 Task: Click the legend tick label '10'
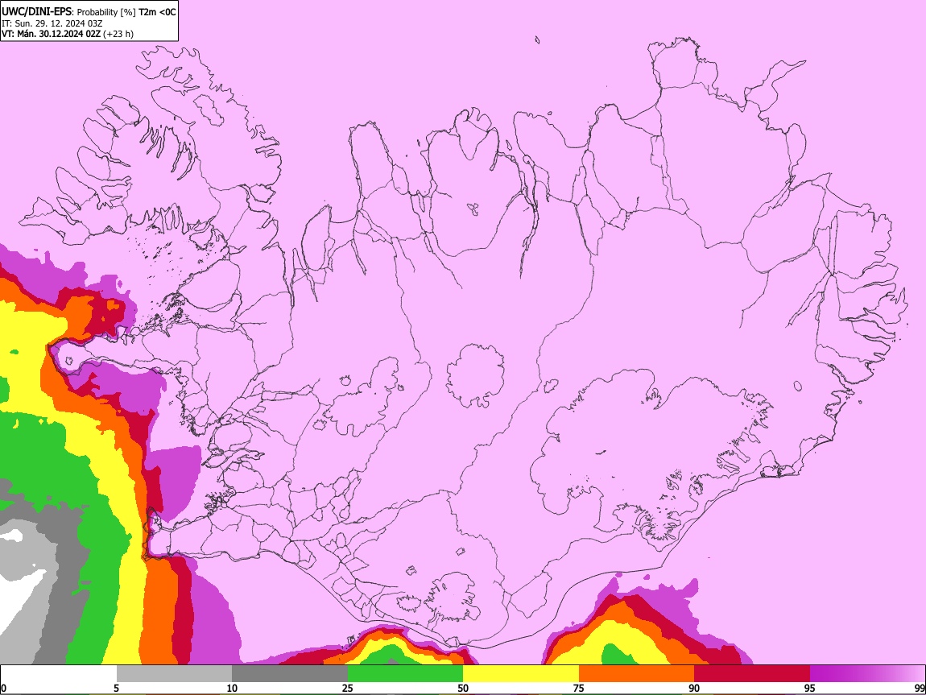(232, 688)
